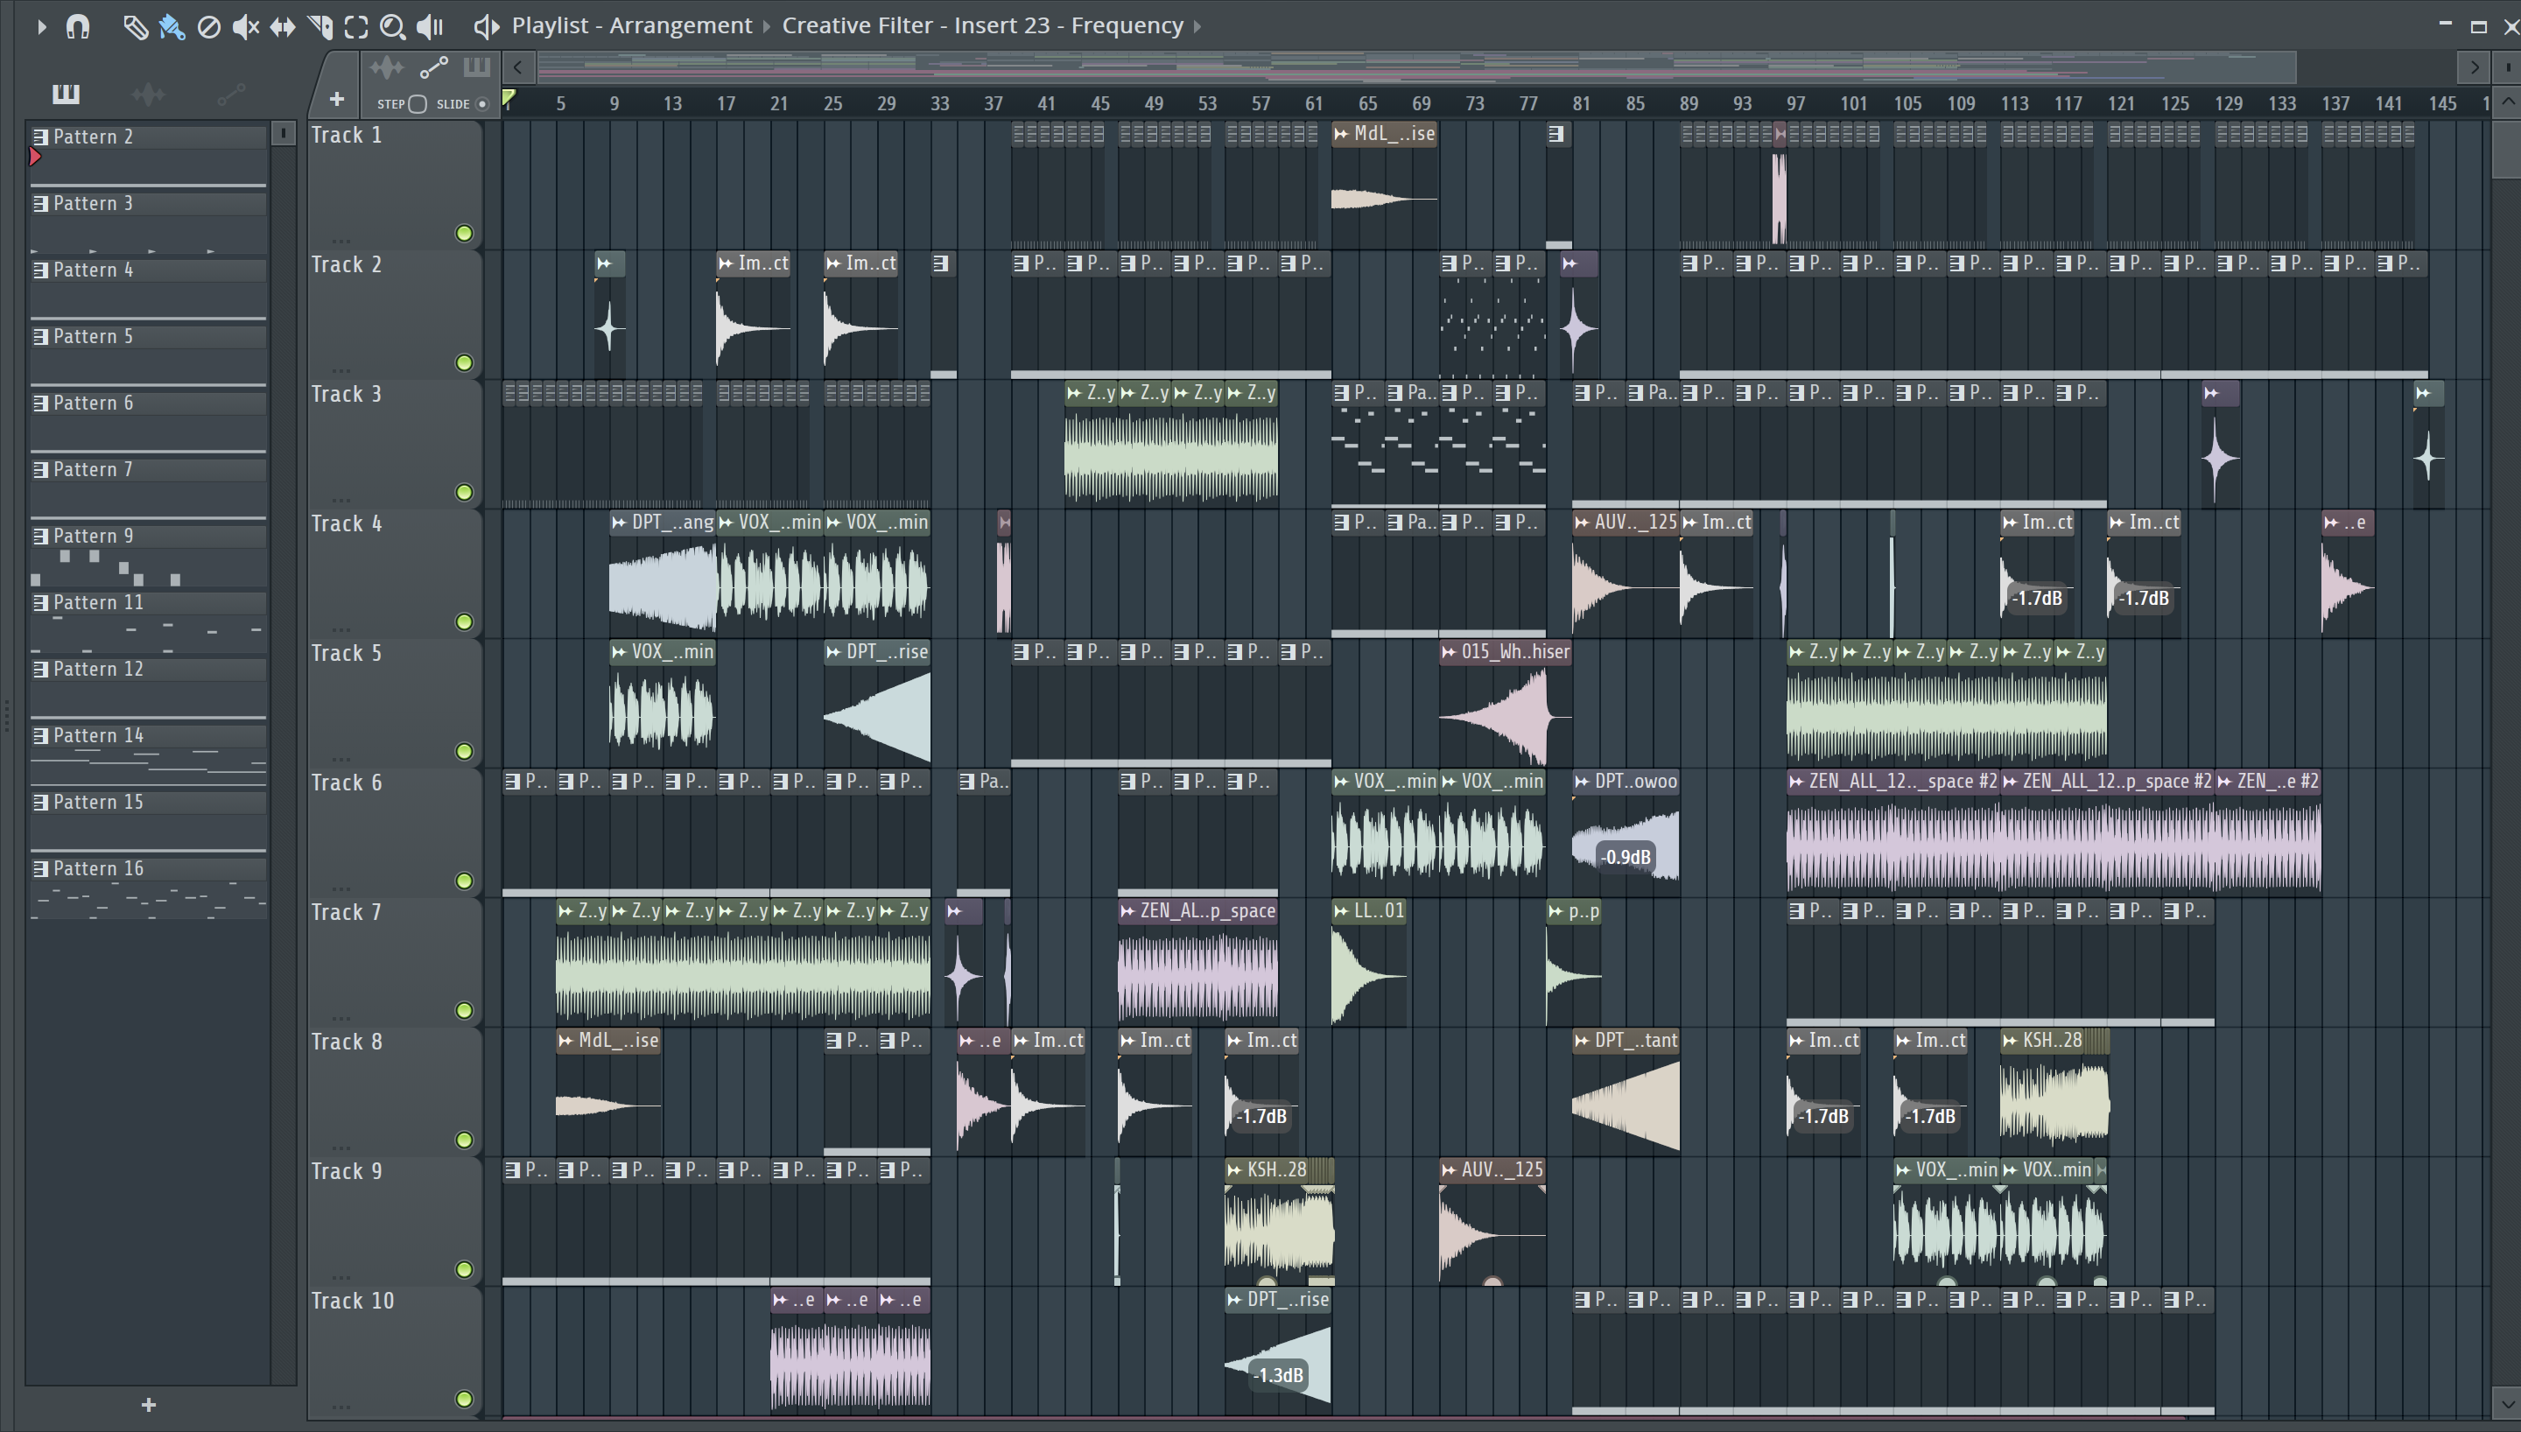Focus pattern clips in playlist header
This screenshot has height=1432, width=2521.
[477, 67]
